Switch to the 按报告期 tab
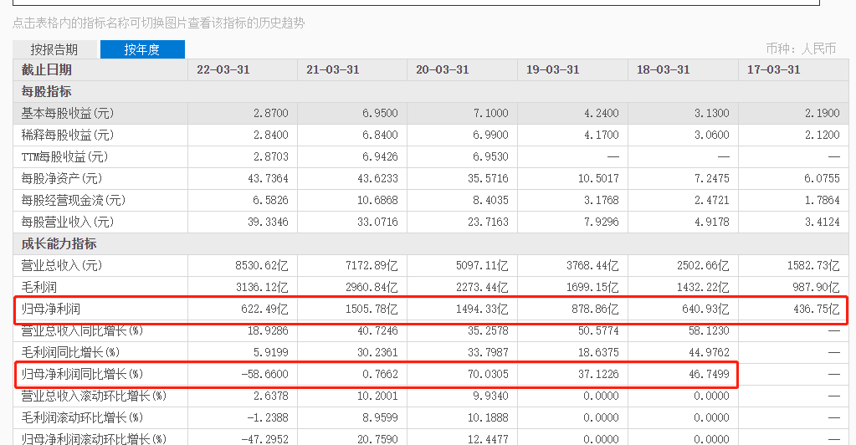This screenshot has width=856, height=445. [54, 49]
